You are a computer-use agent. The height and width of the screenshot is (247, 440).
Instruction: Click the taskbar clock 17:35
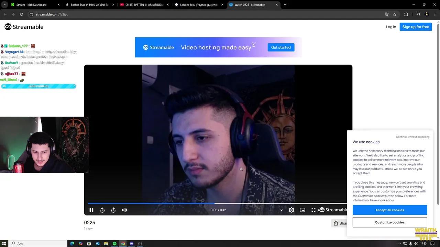423,244
